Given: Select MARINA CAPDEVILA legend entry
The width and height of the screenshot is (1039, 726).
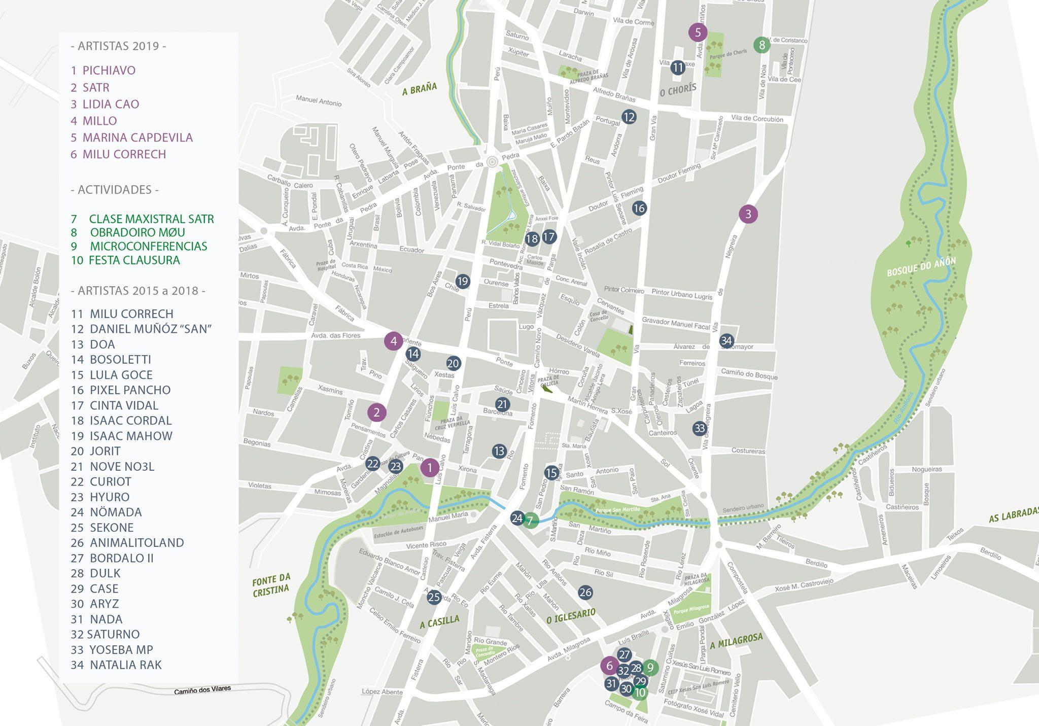Looking at the screenshot, I should click(x=137, y=137).
